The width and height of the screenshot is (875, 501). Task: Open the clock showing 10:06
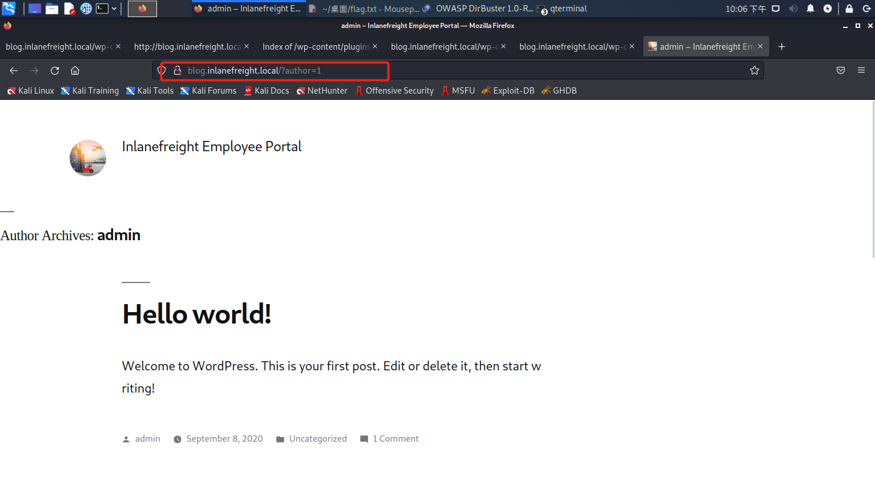click(x=745, y=9)
